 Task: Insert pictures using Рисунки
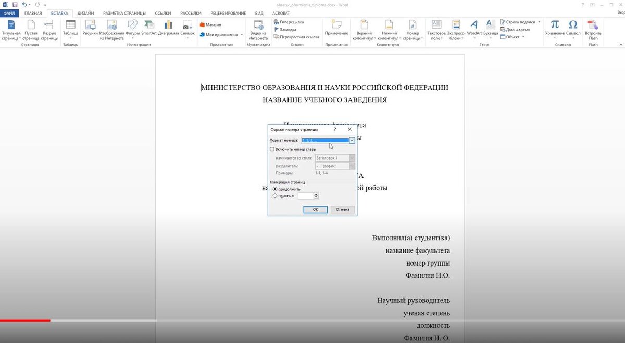click(90, 28)
